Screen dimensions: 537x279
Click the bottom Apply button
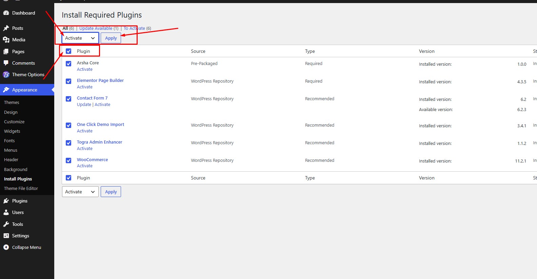coord(111,192)
